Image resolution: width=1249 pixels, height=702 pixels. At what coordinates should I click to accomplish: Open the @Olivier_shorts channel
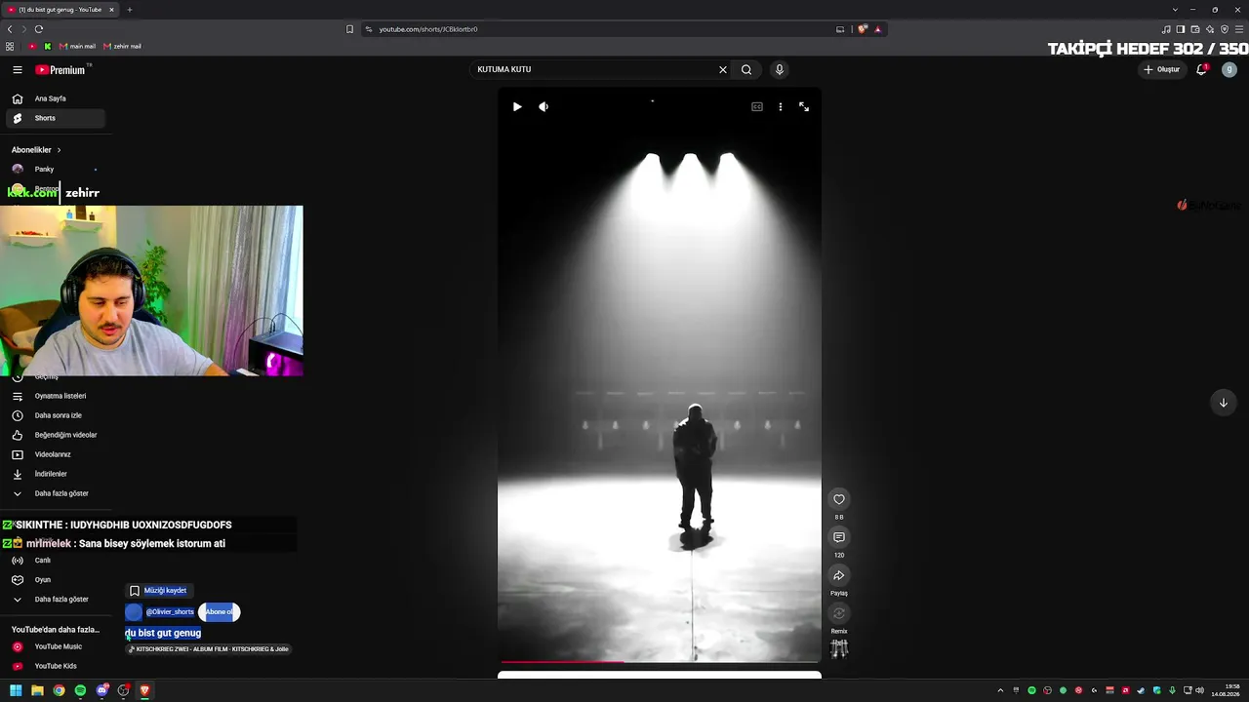point(170,612)
